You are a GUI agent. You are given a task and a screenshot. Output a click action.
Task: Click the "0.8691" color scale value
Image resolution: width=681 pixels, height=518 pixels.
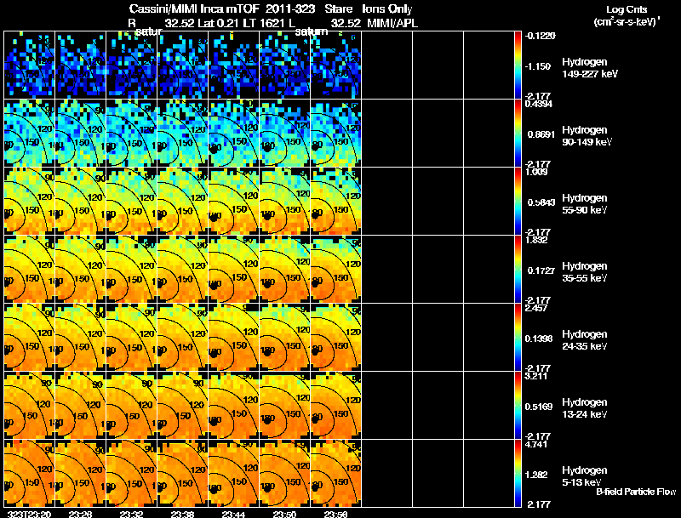541,134
